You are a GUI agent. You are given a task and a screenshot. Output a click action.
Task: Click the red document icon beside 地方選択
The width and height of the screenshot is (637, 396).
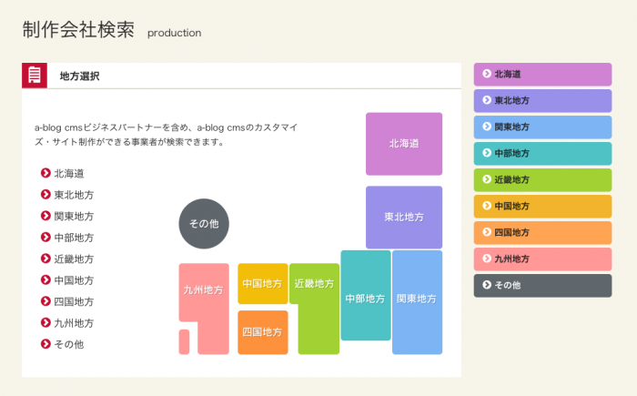tap(35, 76)
